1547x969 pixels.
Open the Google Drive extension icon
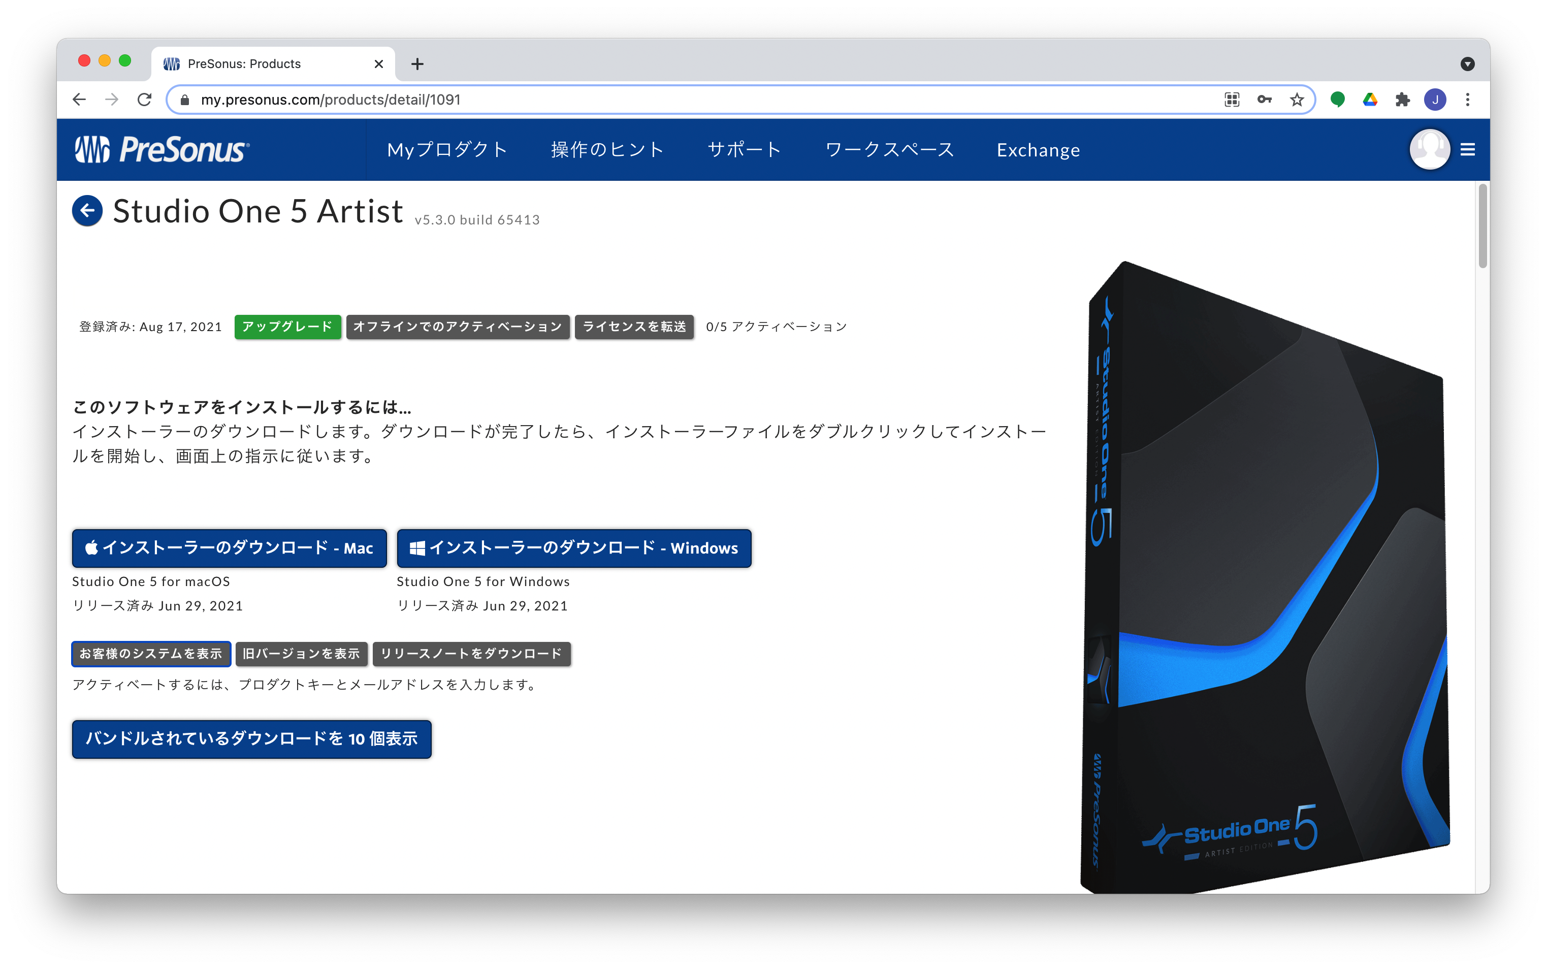pos(1369,100)
